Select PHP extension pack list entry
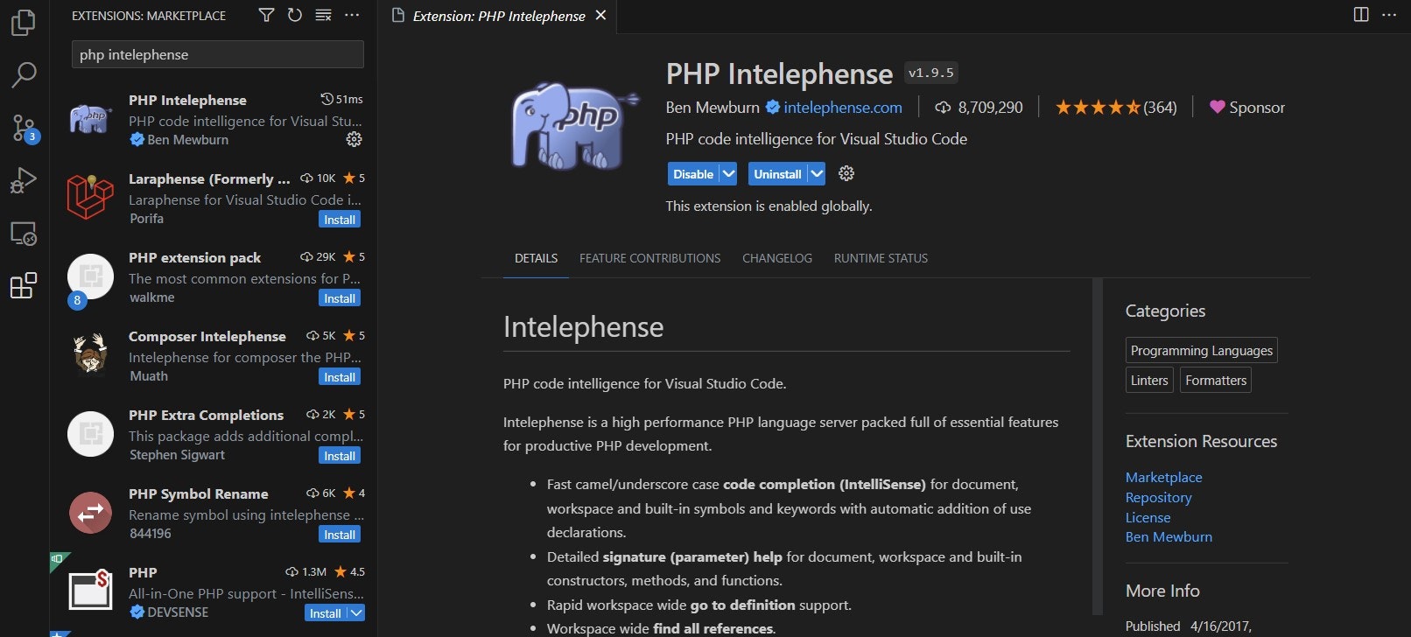Viewport: 1411px width, 637px height. (214, 276)
